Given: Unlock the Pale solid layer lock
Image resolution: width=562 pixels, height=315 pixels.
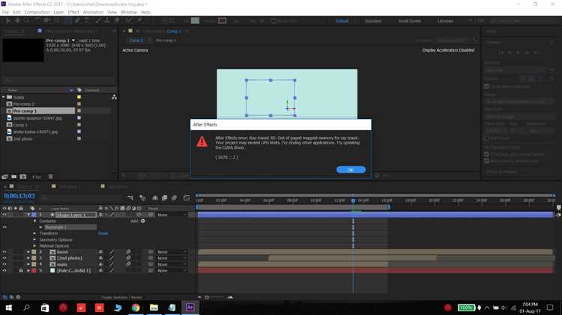Looking at the screenshot, I should click(21, 271).
